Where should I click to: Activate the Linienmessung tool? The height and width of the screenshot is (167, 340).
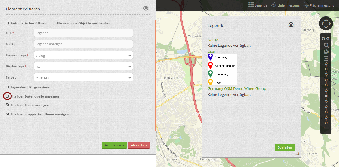click(285, 5)
